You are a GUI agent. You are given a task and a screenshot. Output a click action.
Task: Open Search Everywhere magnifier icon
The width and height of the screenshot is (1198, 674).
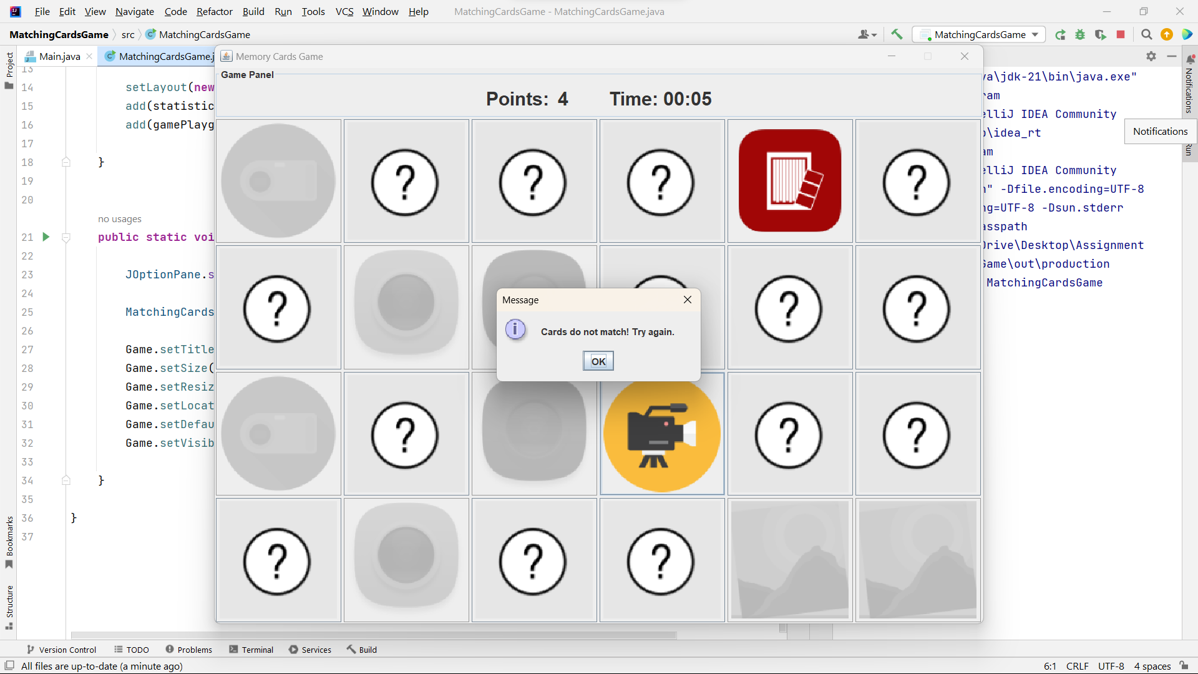[x=1146, y=34]
